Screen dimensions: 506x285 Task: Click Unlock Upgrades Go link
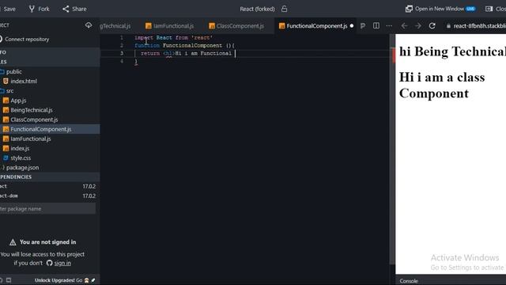[65, 280]
